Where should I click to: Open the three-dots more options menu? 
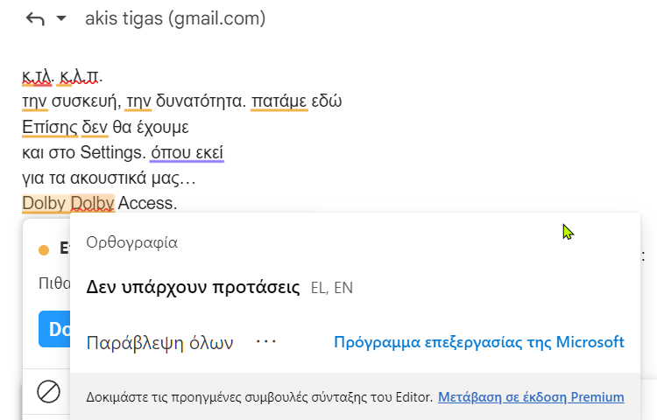(x=266, y=341)
